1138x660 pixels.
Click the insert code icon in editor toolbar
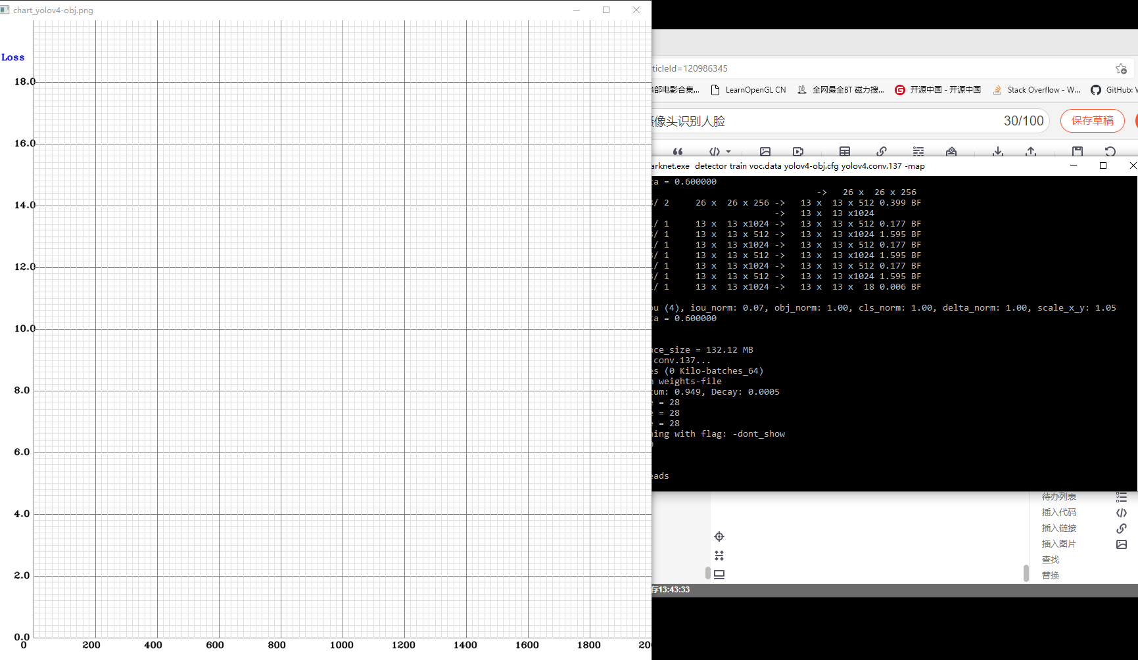pos(715,152)
